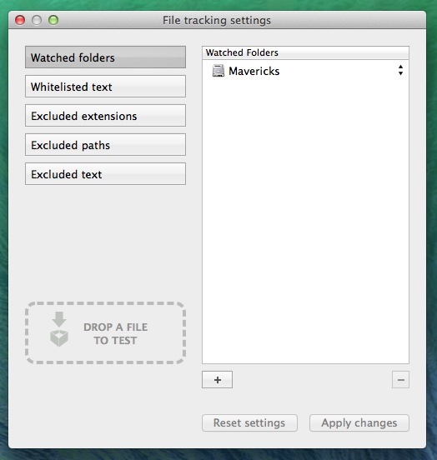The width and height of the screenshot is (437, 460).
Task: Open the Mavericks up-down popup arrows
Action: coord(400,70)
